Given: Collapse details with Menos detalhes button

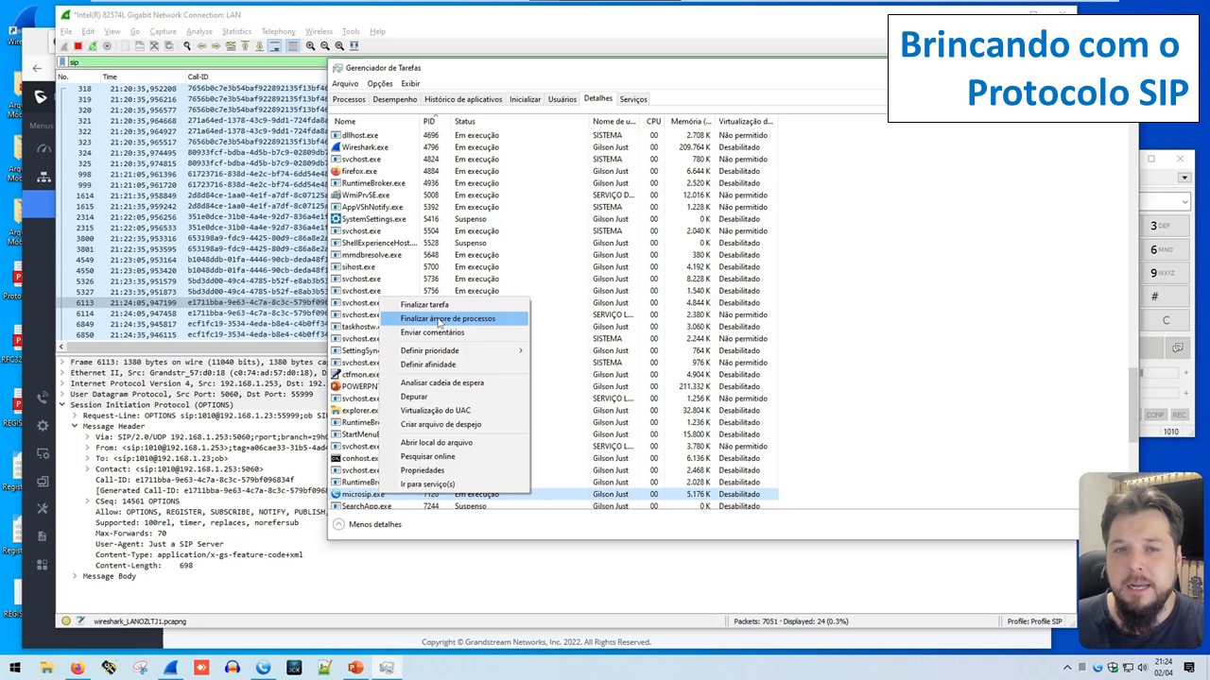Looking at the screenshot, I should coord(368,524).
